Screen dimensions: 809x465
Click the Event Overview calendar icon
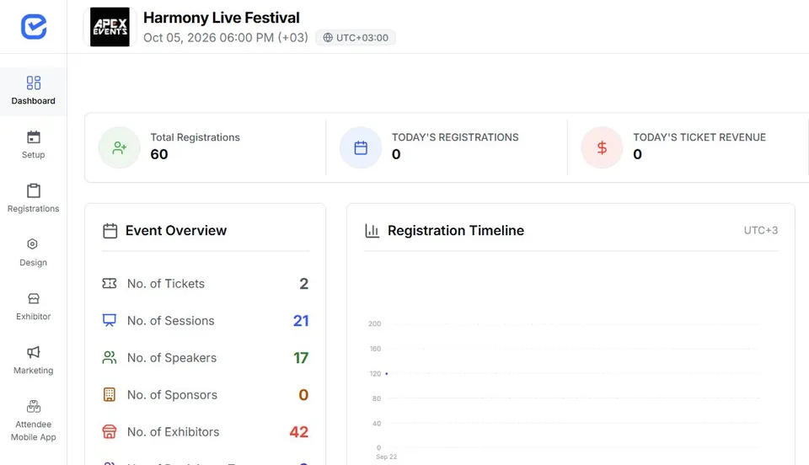pyautogui.click(x=110, y=231)
